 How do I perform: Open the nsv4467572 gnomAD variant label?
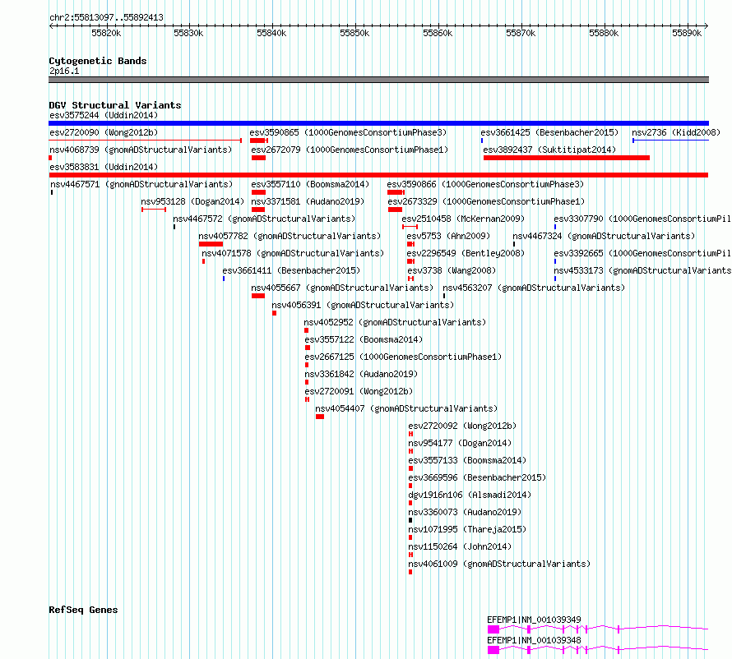pos(264,219)
